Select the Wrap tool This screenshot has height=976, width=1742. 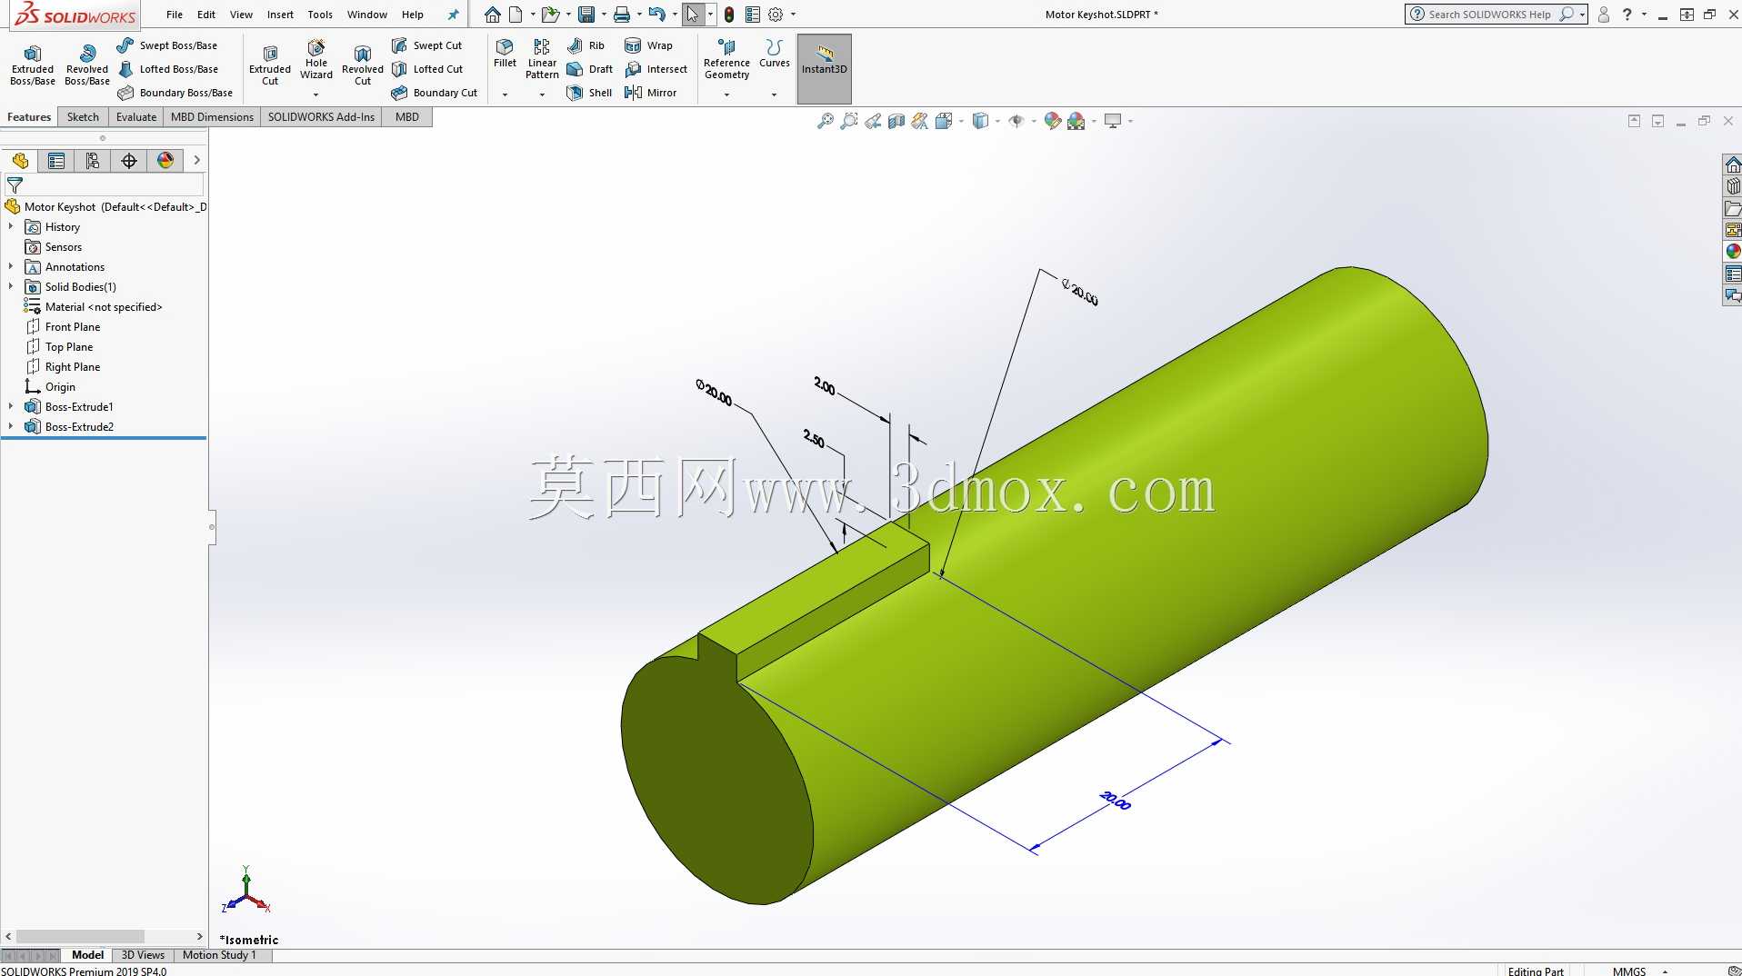point(649,45)
